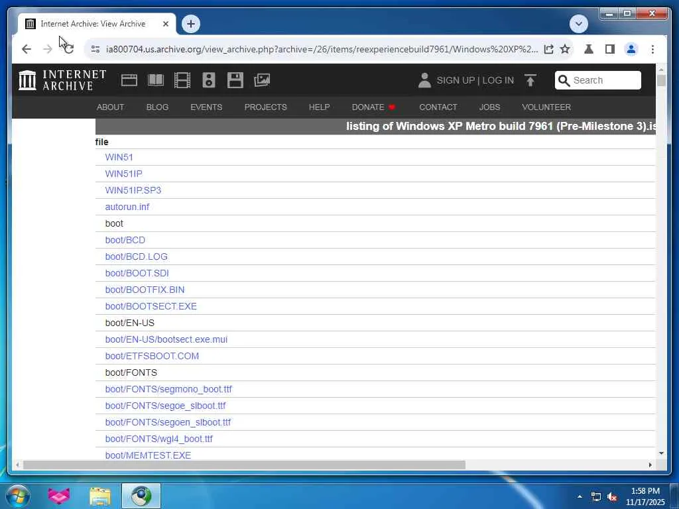Open the Images icon in navbar

tap(262, 80)
